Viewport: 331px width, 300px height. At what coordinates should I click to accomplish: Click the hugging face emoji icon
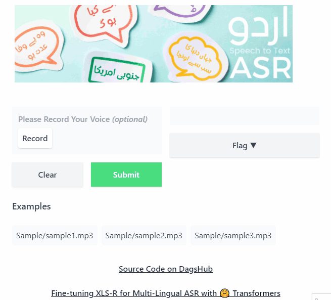pos(224,293)
